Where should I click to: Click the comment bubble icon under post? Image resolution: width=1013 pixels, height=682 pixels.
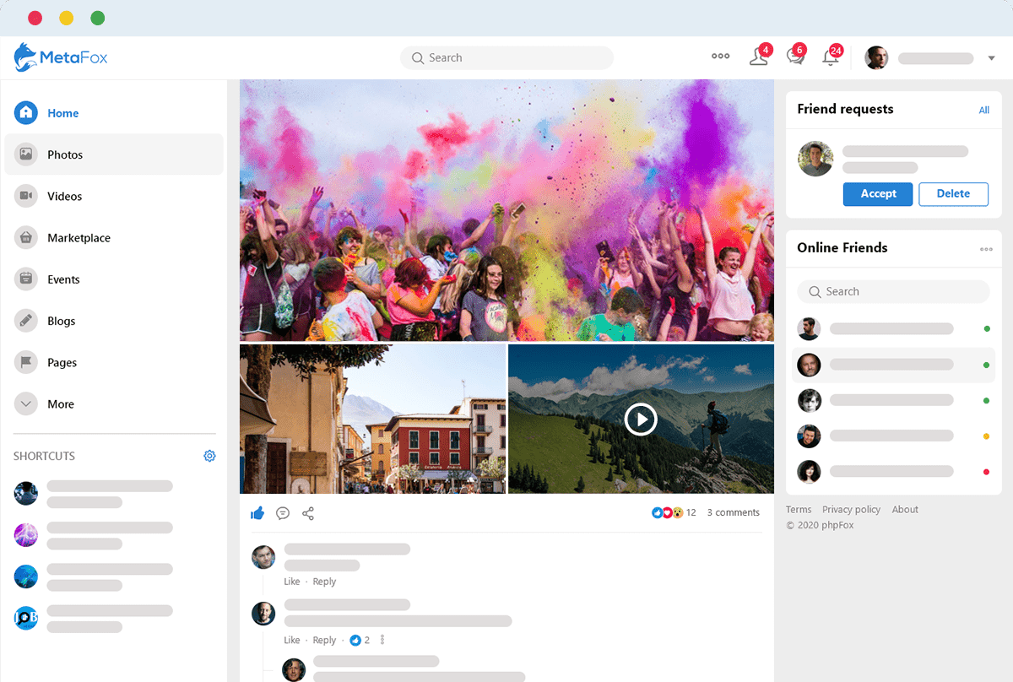(283, 513)
